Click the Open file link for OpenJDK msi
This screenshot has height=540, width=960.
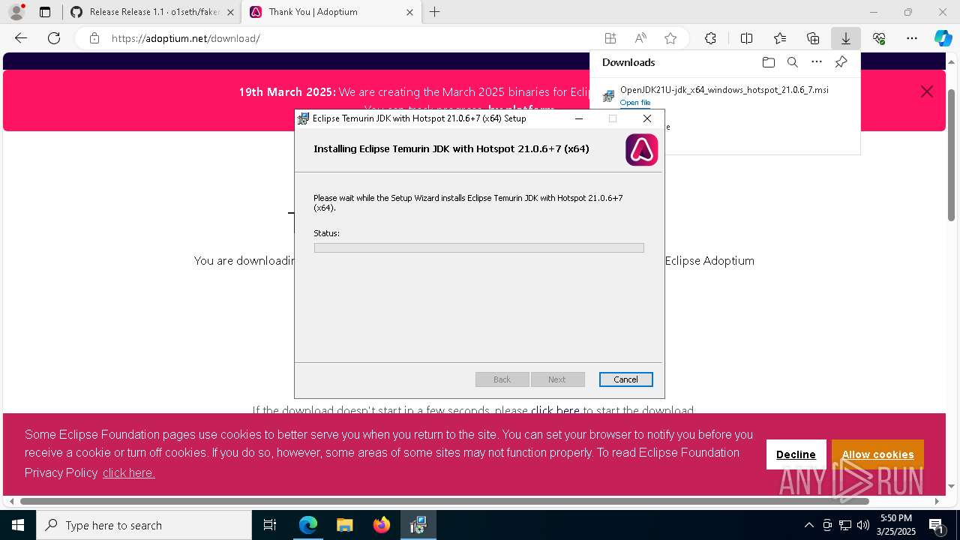(x=635, y=103)
